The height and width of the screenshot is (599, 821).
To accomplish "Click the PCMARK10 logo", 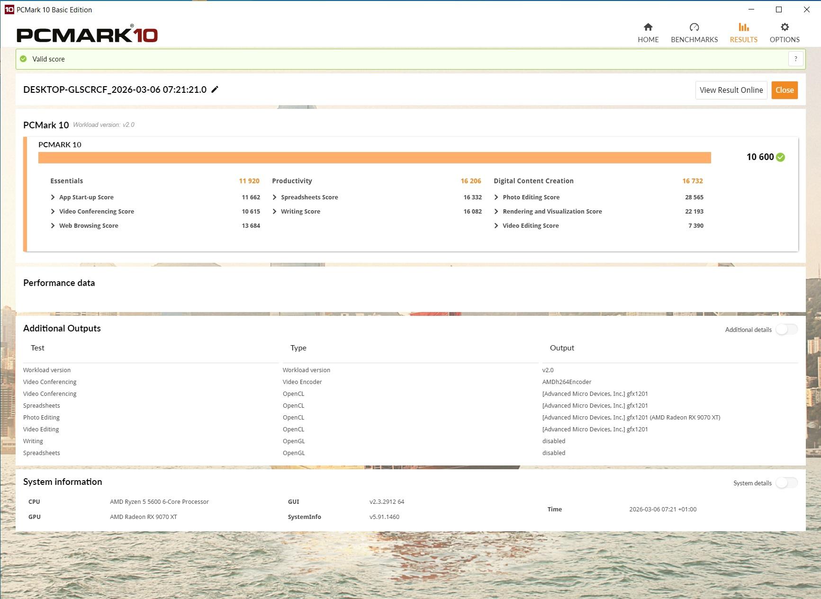I will coord(87,34).
